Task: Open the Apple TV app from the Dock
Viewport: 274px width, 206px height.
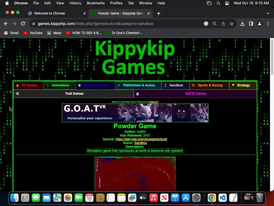Action: click(x=143, y=198)
